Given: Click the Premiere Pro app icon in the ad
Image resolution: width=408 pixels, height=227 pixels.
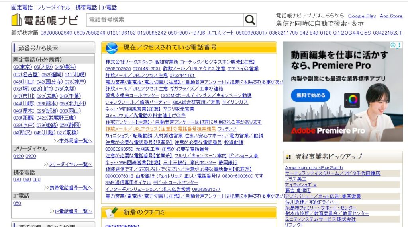Looking at the screenshot, I should 352,100.
